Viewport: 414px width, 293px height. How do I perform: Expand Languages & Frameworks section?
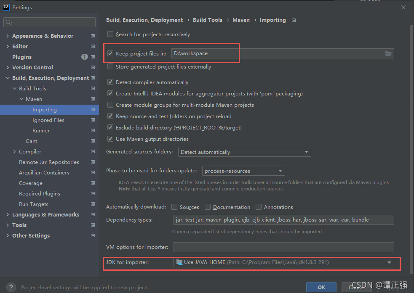8,215
